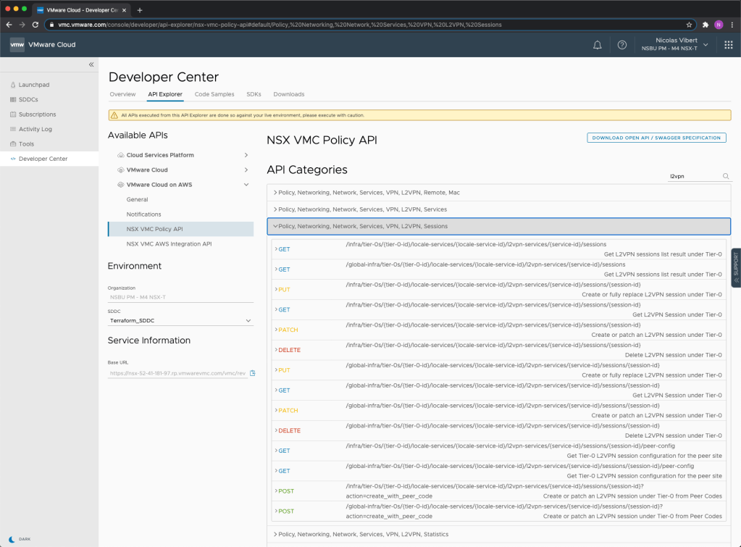Open the SDDC dropdown showing Terraform_SDDC
741x547 pixels.
(x=180, y=320)
